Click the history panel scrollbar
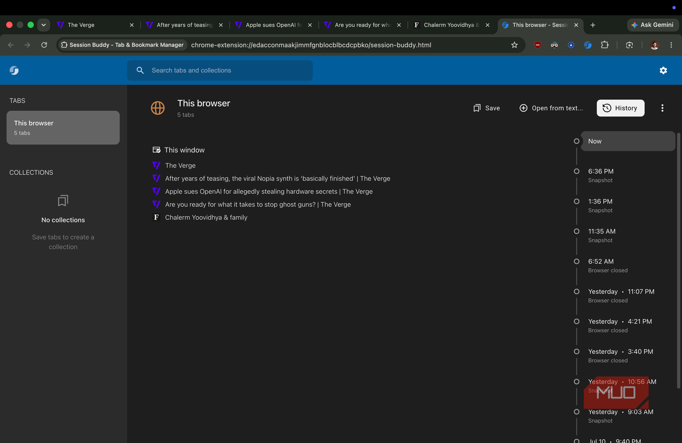 (x=679, y=260)
